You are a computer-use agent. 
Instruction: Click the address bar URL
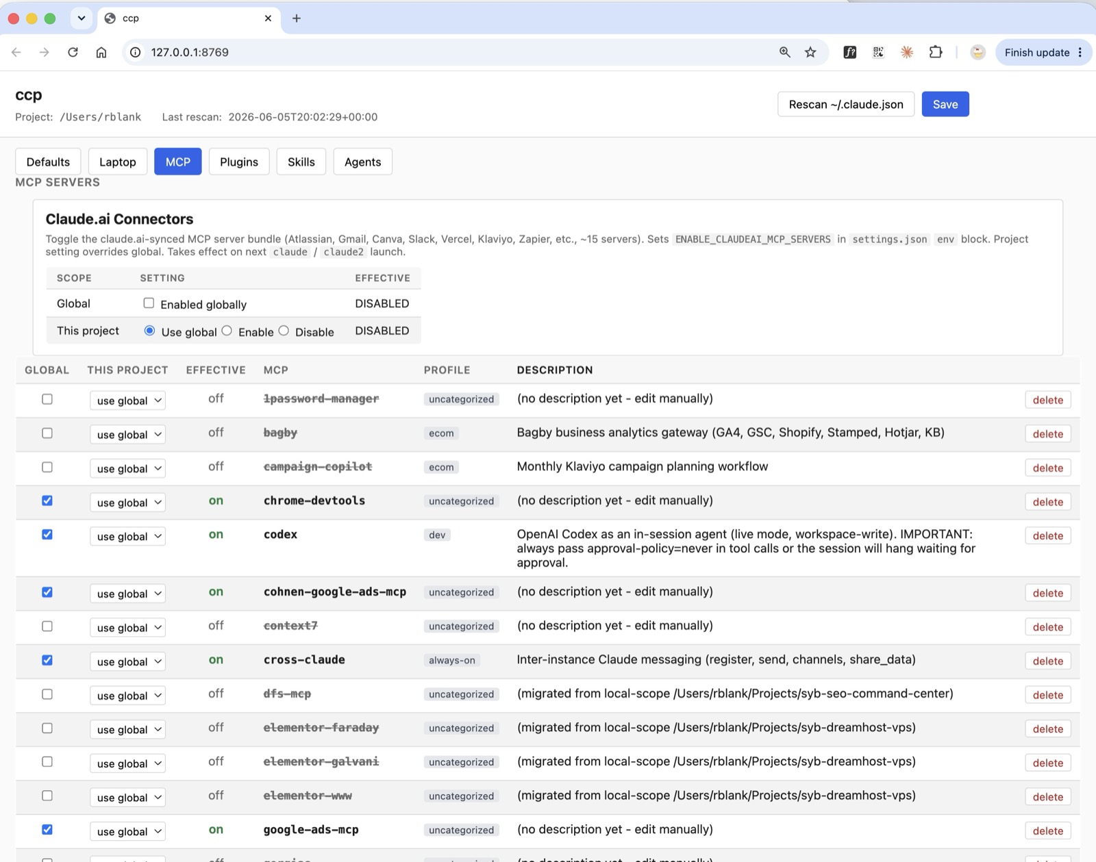pos(190,52)
